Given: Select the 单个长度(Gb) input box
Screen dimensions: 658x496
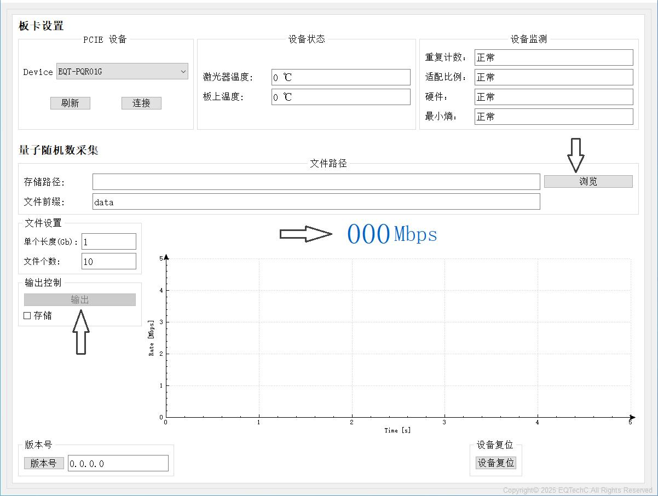Looking at the screenshot, I should [108, 241].
